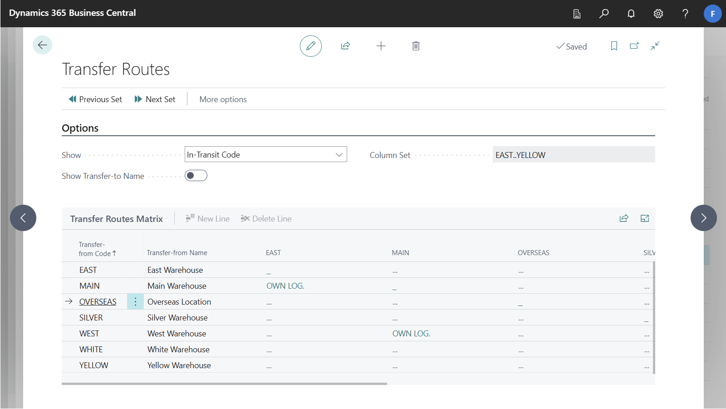Open the More options menu
The height and width of the screenshot is (409, 726).
tap(223, 99)
